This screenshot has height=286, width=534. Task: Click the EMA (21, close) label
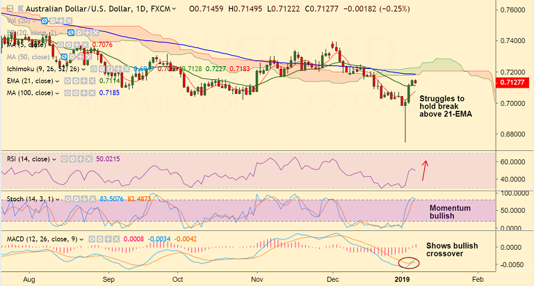point(30,81)
